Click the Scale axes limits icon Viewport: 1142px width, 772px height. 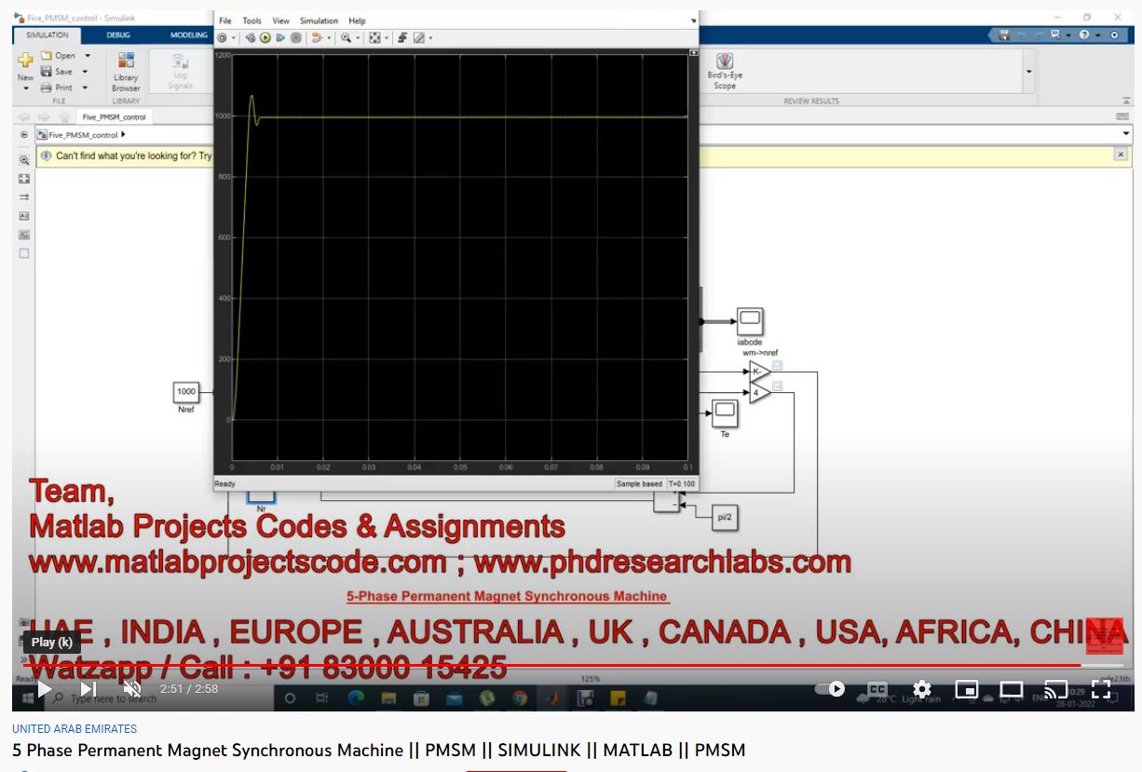pos(374,38)
